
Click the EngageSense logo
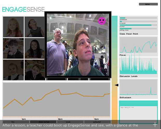pyautogui.click(x=23, y=9)
